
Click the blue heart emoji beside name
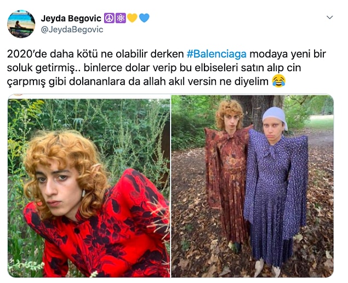coord(144,18)
